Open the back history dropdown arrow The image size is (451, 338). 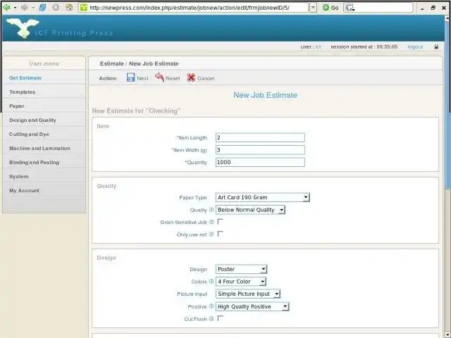coord(15,8)
